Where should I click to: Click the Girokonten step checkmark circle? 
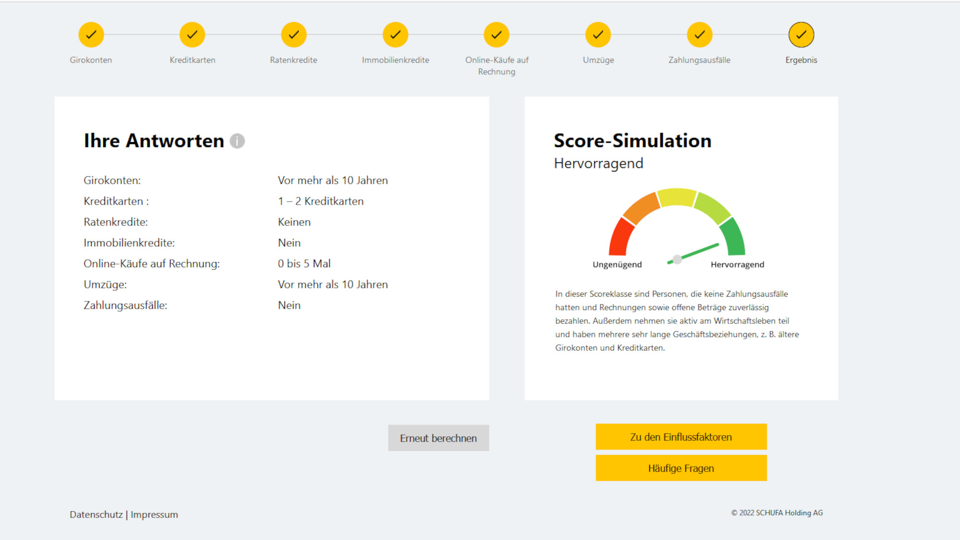tap(91, 35)
